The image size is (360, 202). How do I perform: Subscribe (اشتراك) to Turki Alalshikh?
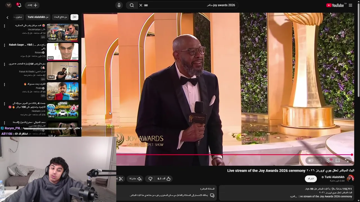pos(311,179)
